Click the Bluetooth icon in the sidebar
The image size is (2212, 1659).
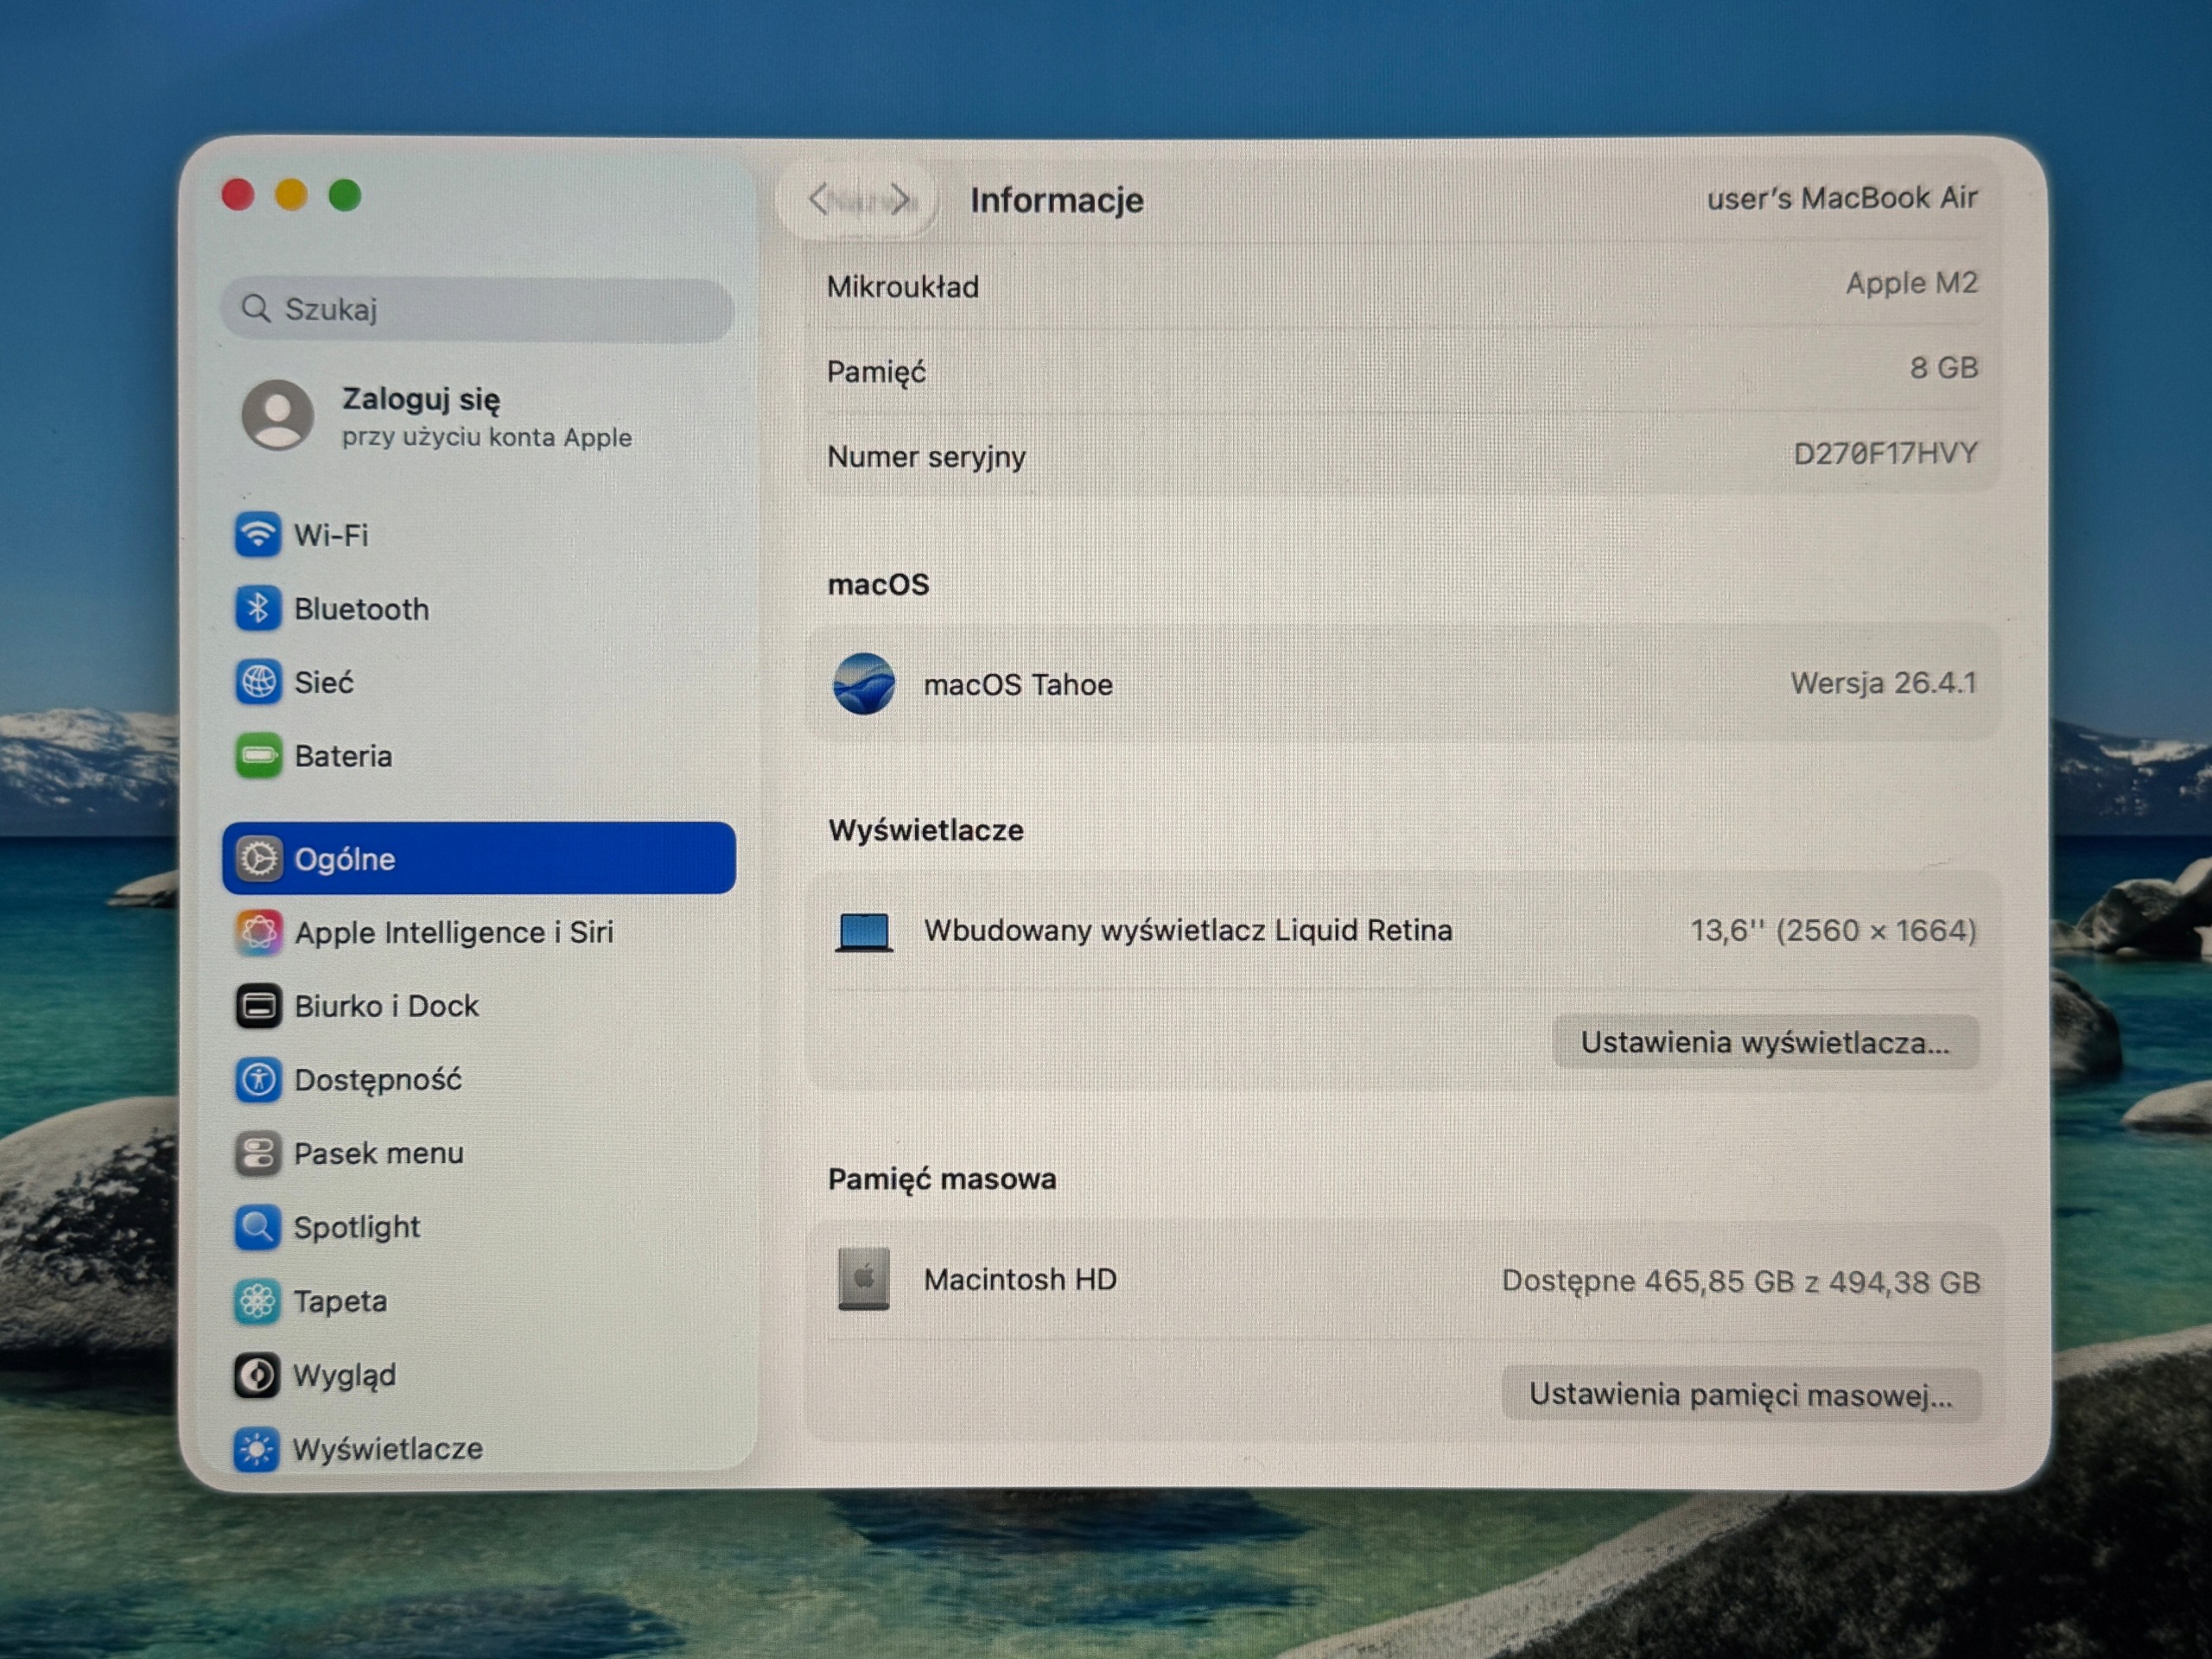[x=258, y=608]
